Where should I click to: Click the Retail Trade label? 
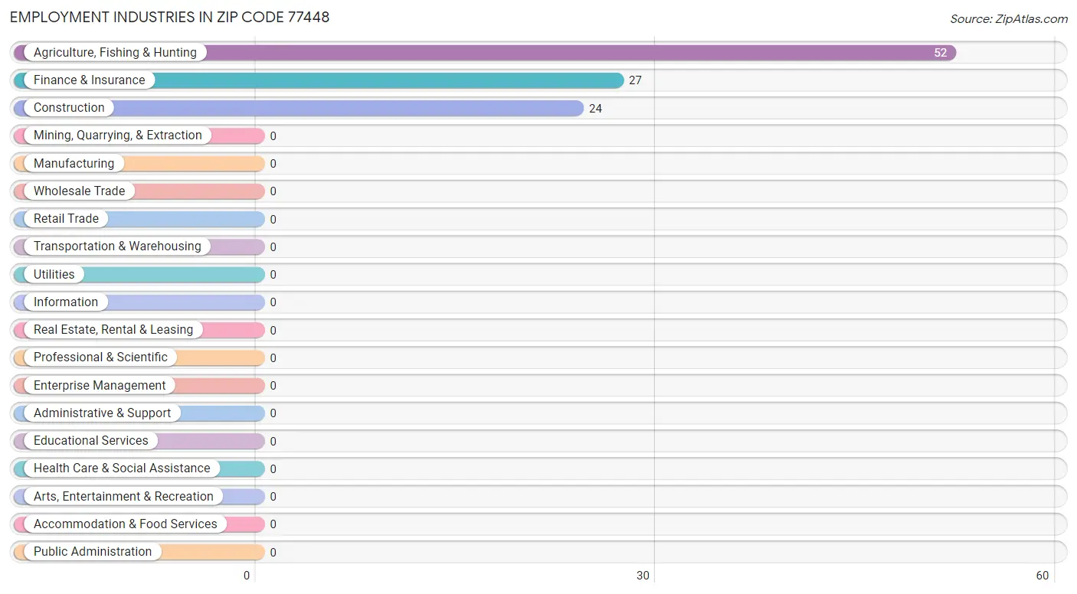click(66, 219)
